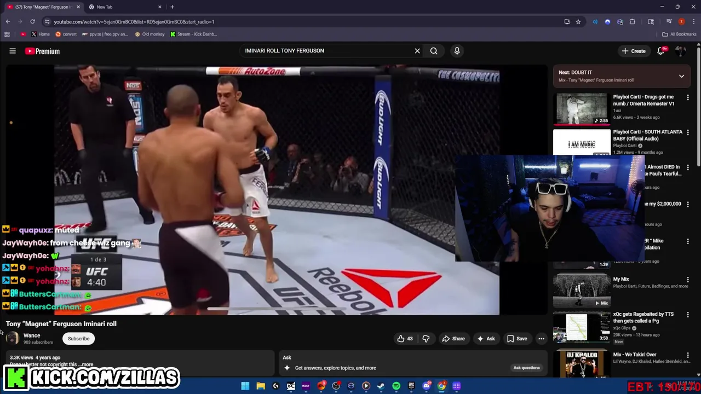Dislike the Tony Ferguson video
The image size is (701, 394).
click(x=426, y=339)
